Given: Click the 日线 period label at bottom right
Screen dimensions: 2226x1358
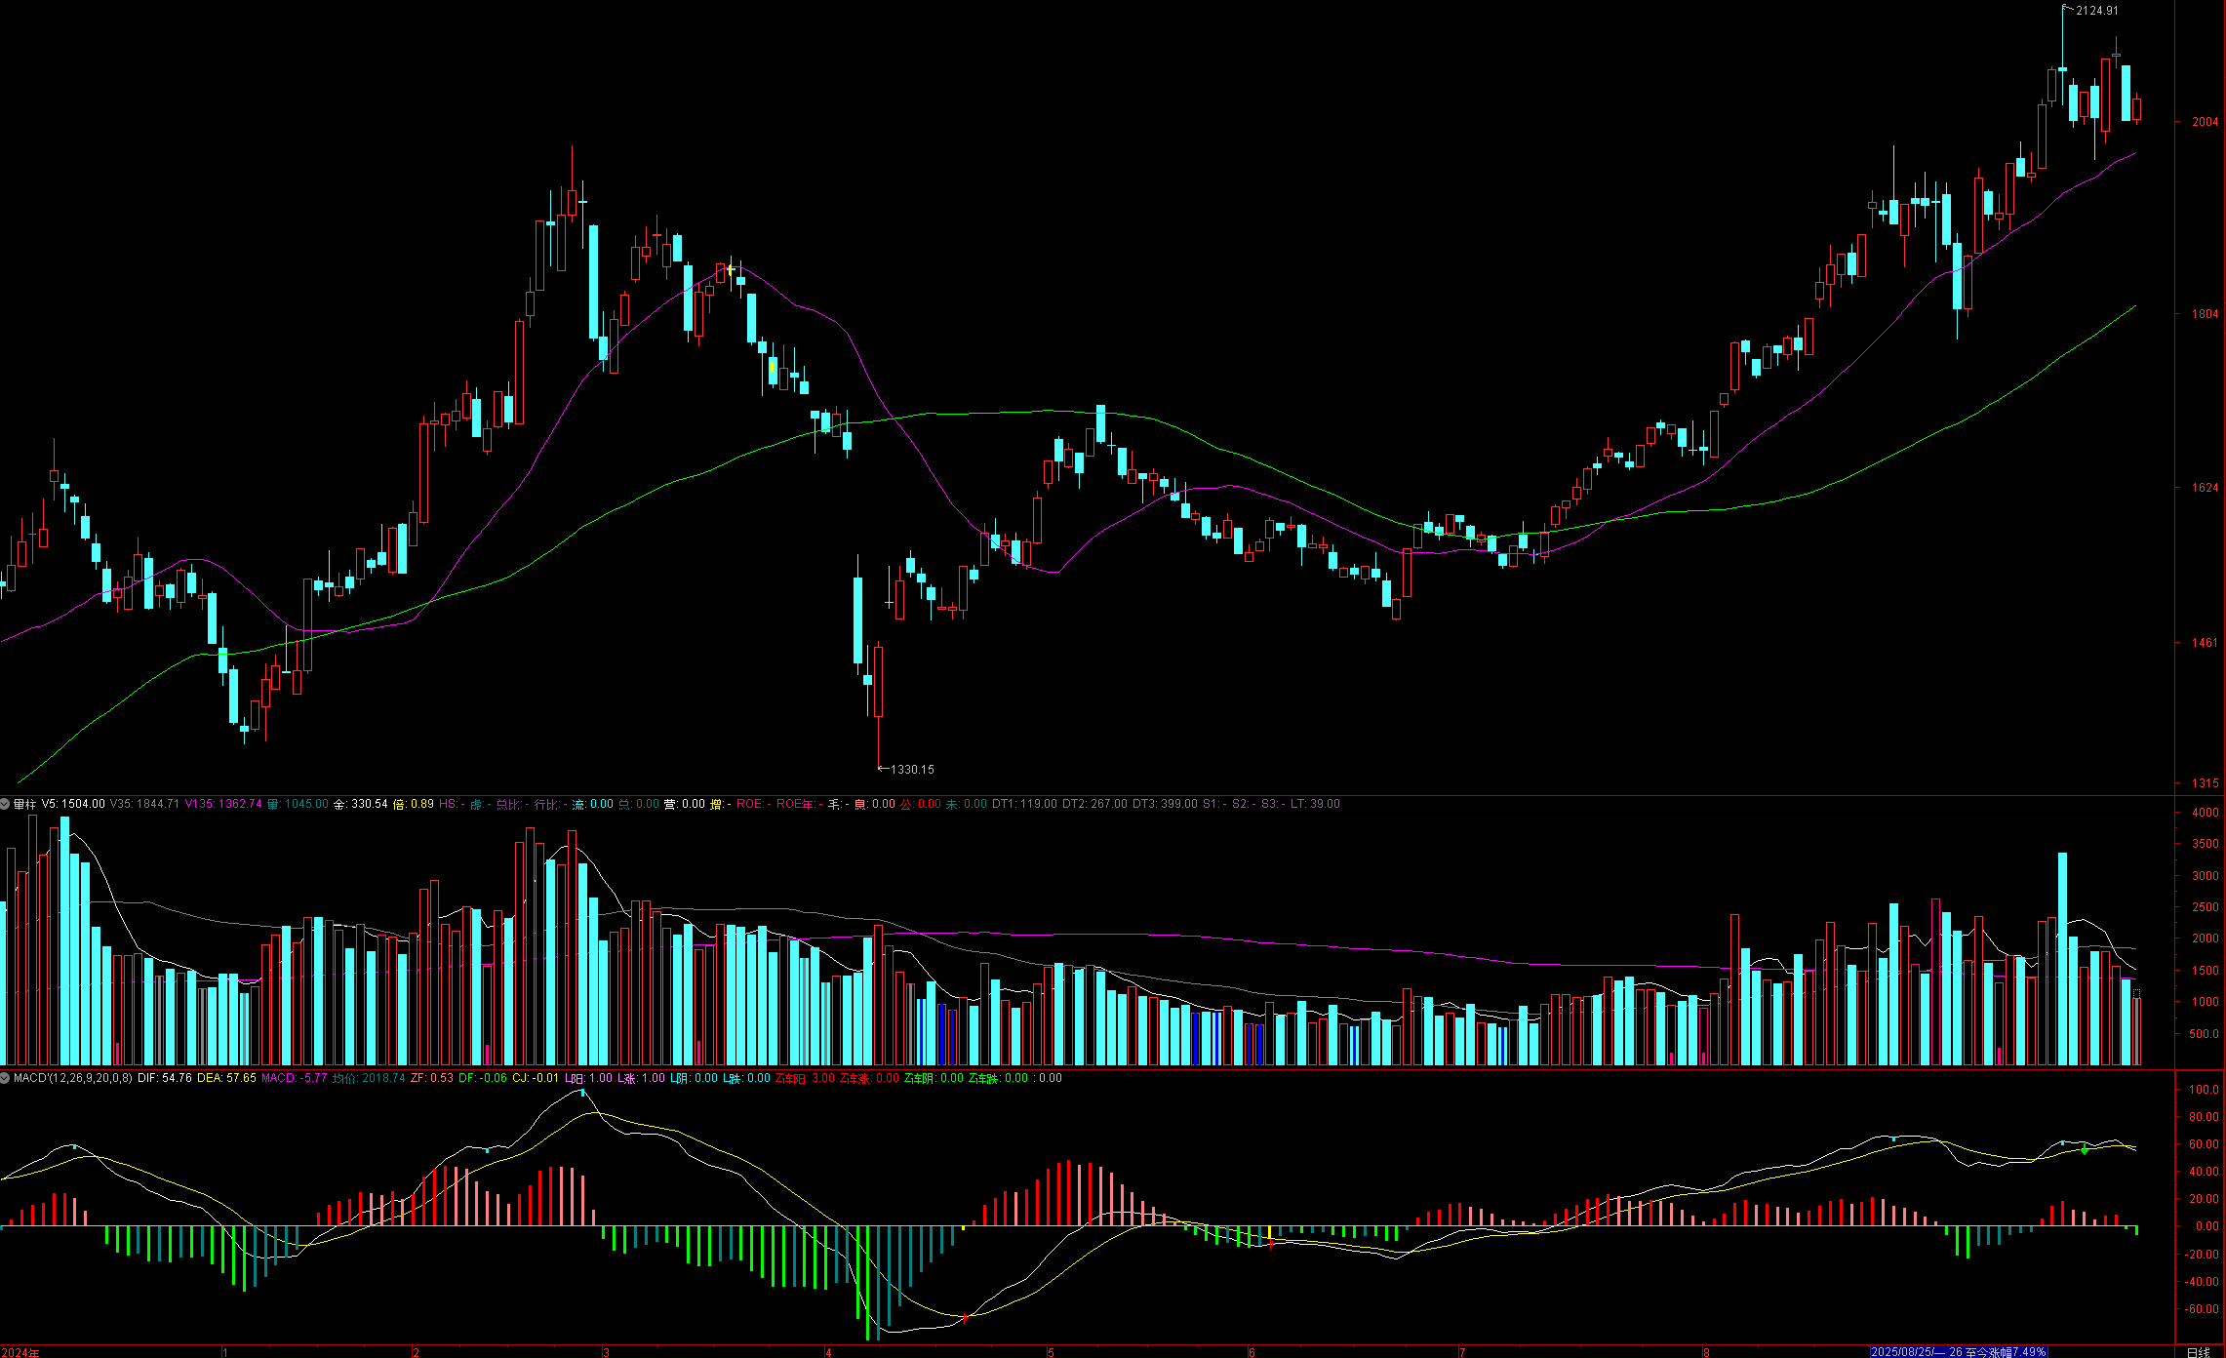Looking at the screenshot, I should 2198,1352.
